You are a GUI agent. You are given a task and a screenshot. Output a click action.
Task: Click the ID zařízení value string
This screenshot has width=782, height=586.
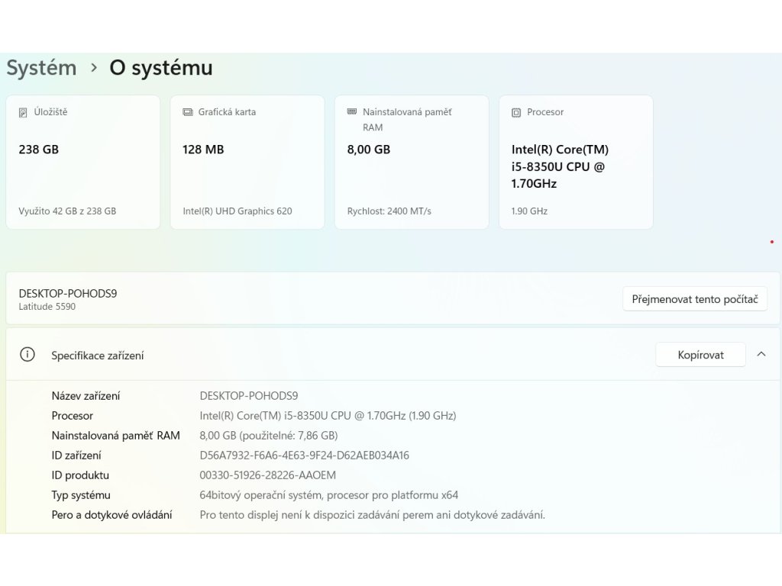coord(304,456)
